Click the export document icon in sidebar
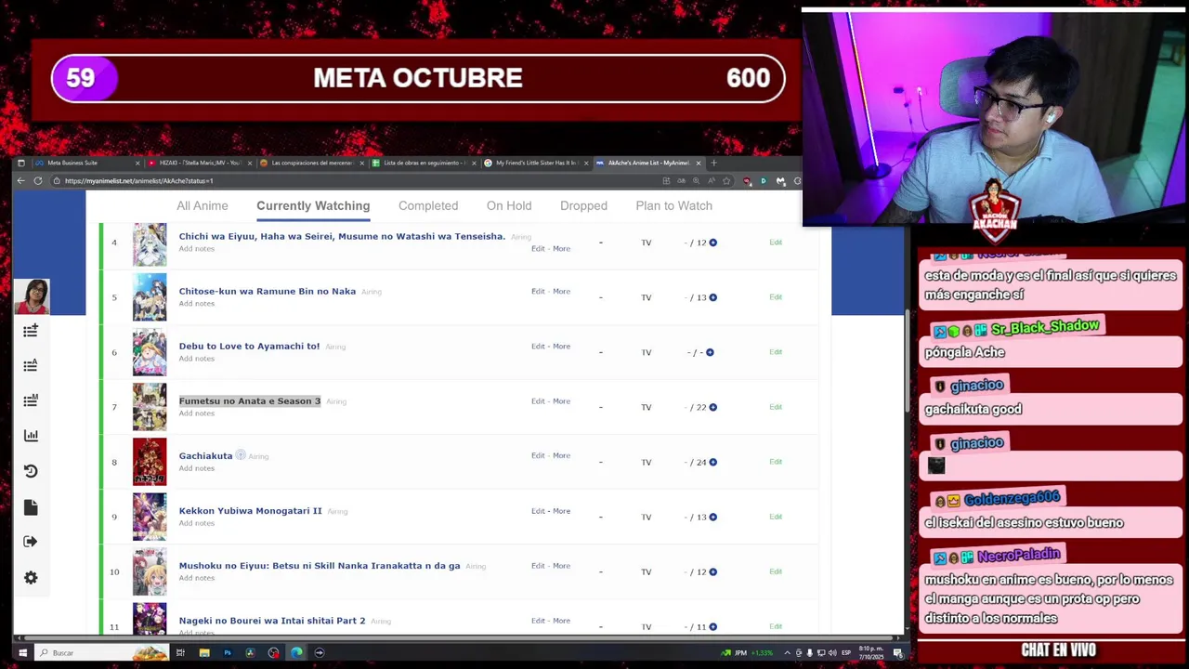This screenshot has height=669, width=1189. (x=31, y=506)
